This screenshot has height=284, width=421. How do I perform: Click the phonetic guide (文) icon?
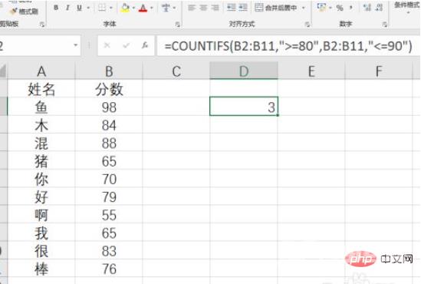tap(166, 8)
